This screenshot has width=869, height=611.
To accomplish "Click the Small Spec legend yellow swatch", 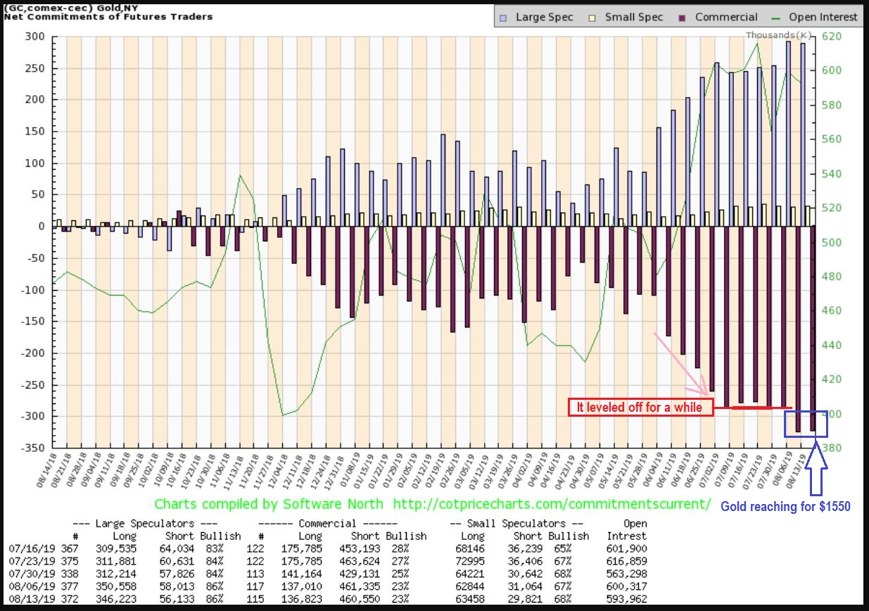I will (x=592, y=17).
